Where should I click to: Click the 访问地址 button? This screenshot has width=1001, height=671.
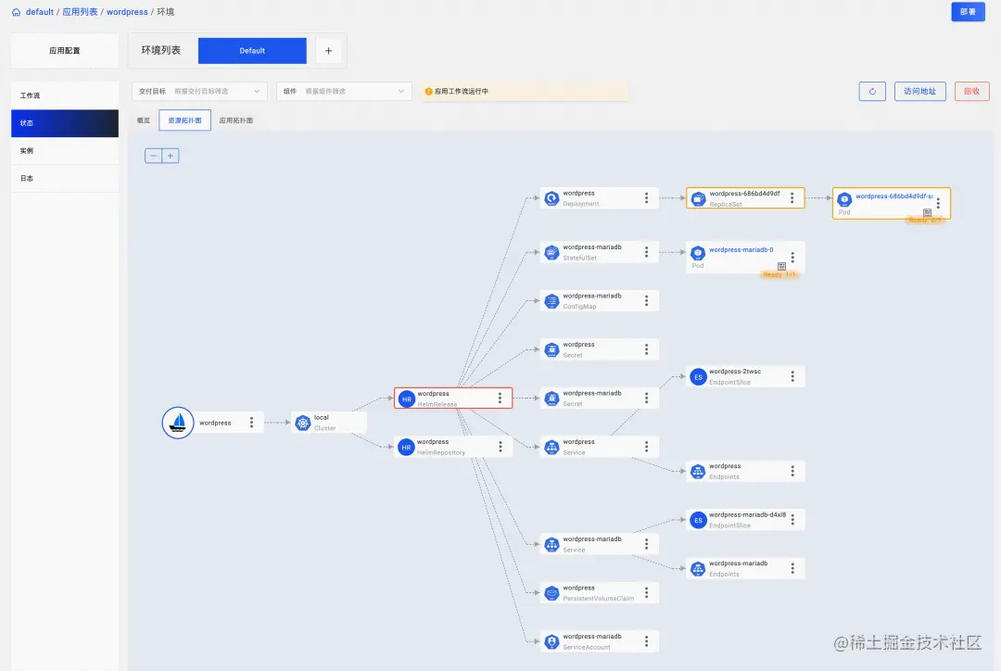click(920, 92)
